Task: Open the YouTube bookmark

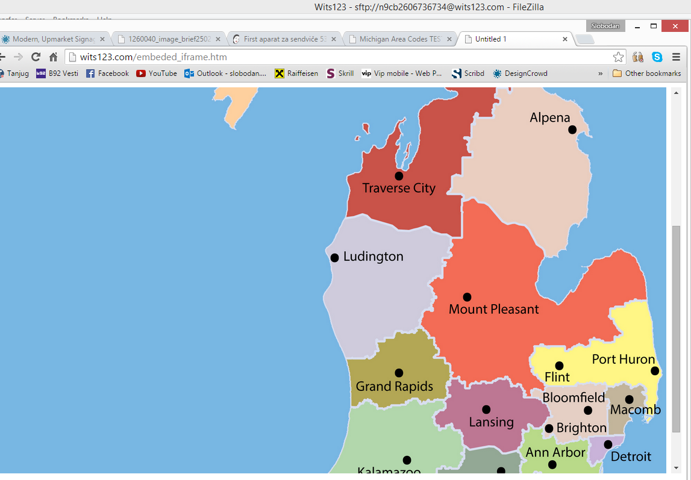Action: [x=157, y=73]
